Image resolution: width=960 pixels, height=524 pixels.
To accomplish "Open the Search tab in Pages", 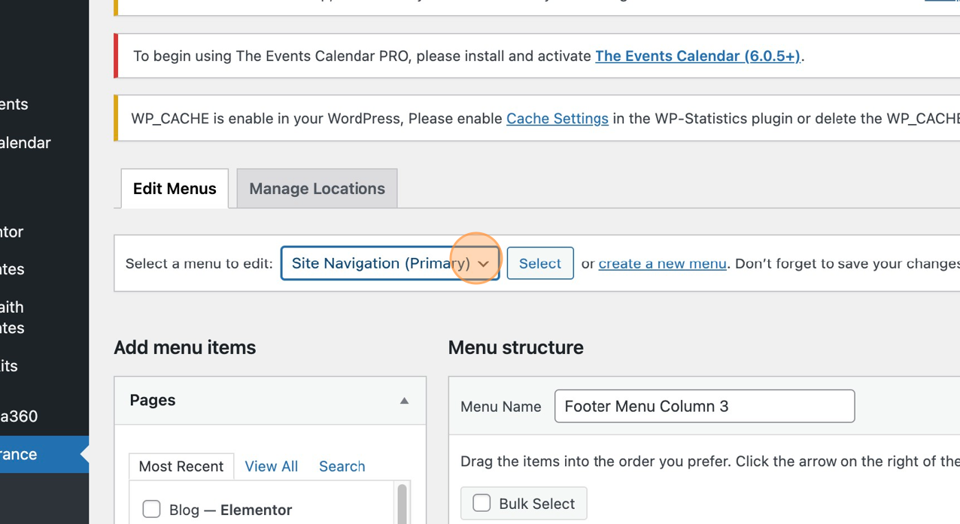I will click(x=342, y=466).
